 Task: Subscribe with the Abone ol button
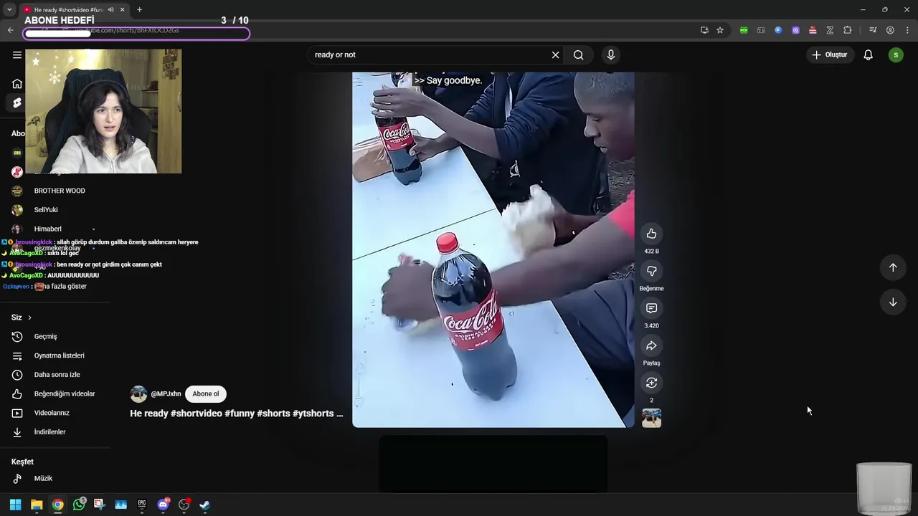click(x=206, y=393)
